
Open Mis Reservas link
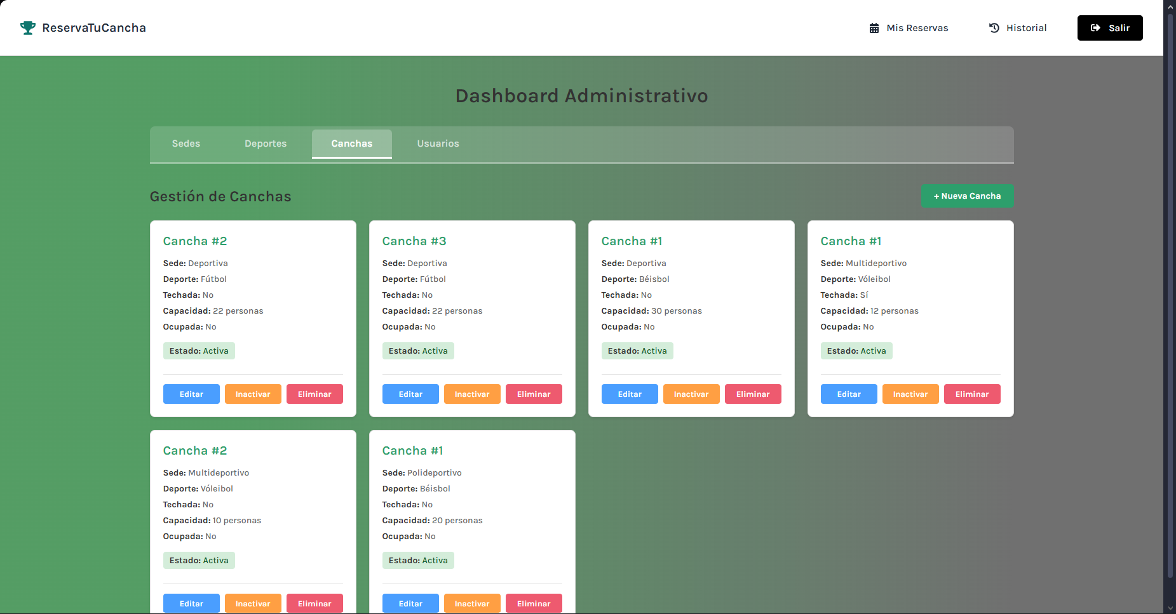point(917,28)
